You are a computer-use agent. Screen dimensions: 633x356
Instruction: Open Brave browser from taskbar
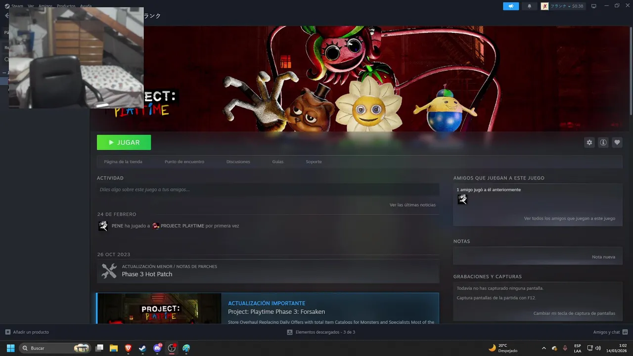(129, 348)
